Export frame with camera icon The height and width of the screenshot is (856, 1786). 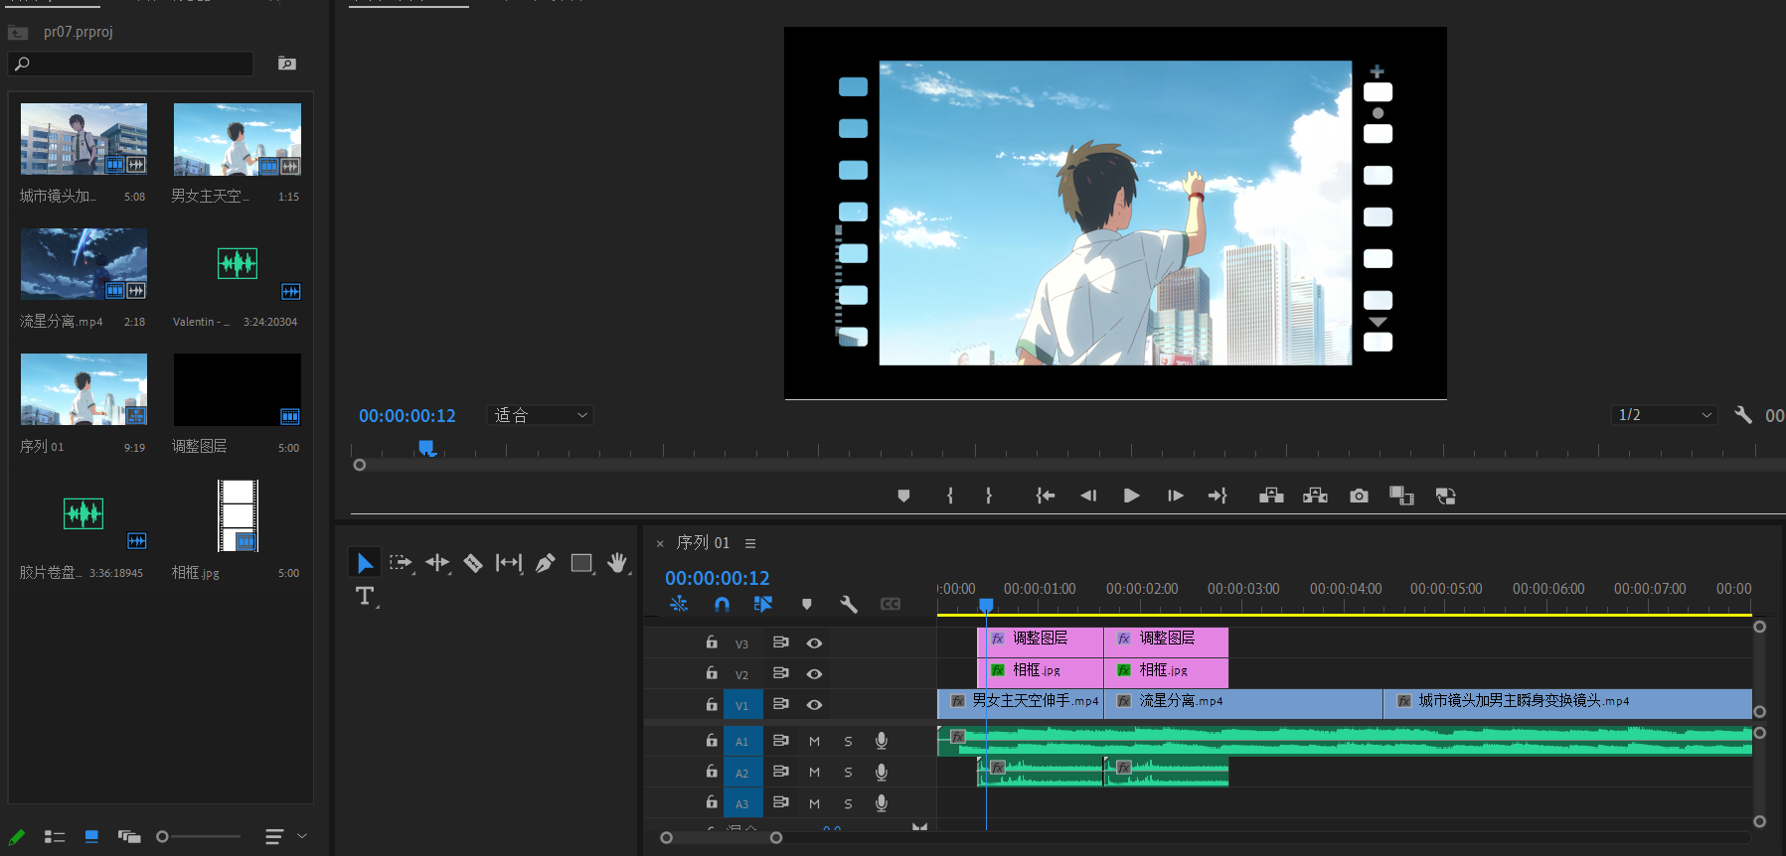tap(1359, 496)
